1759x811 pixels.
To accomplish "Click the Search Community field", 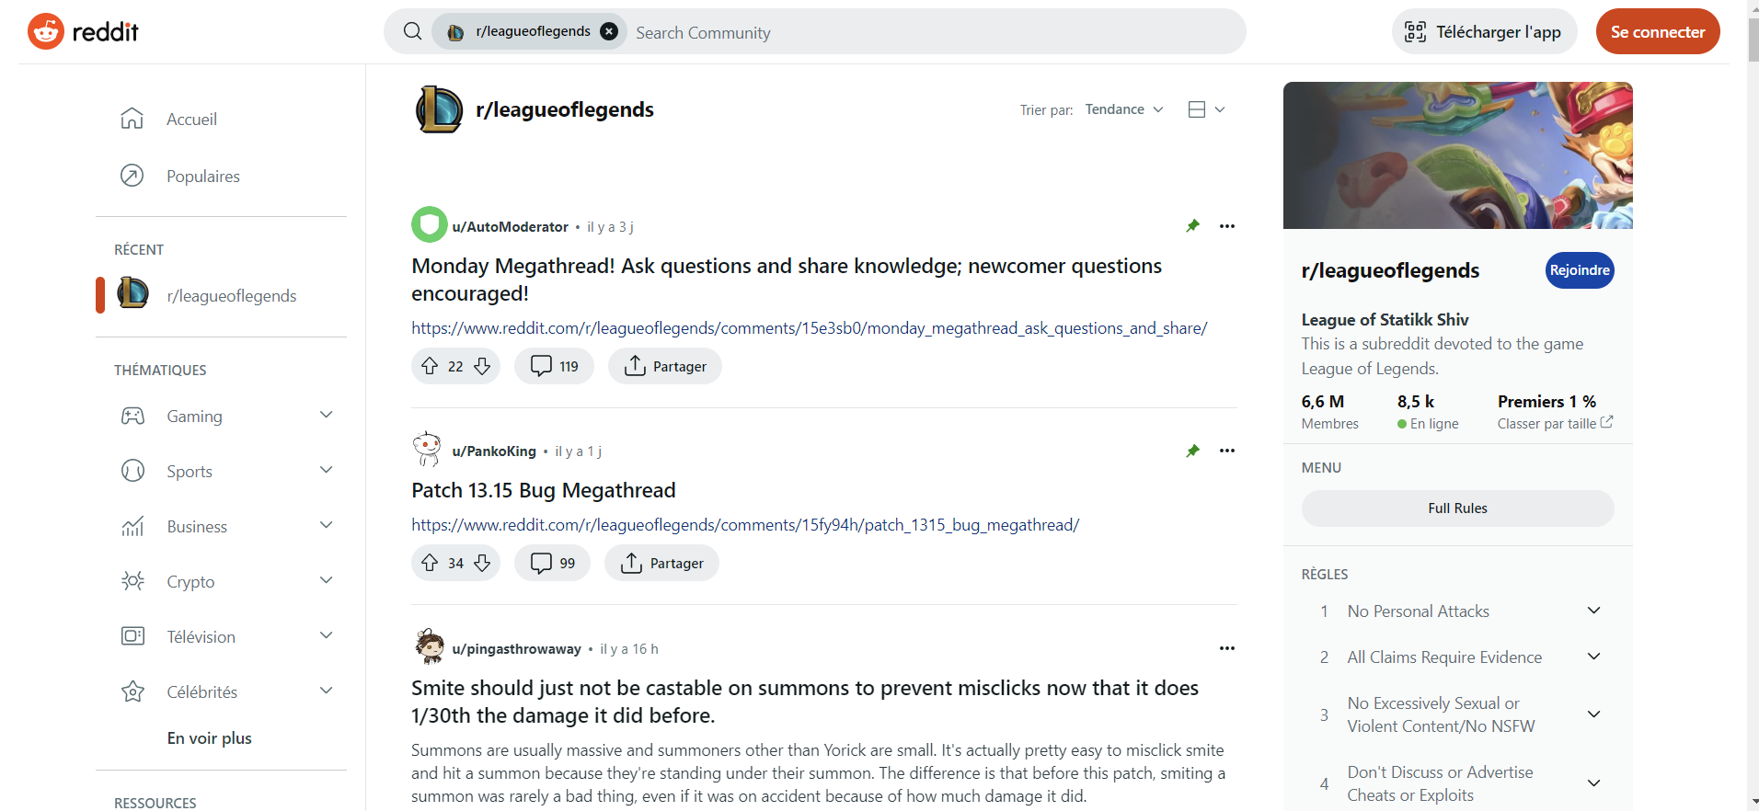I will point(934,32).
